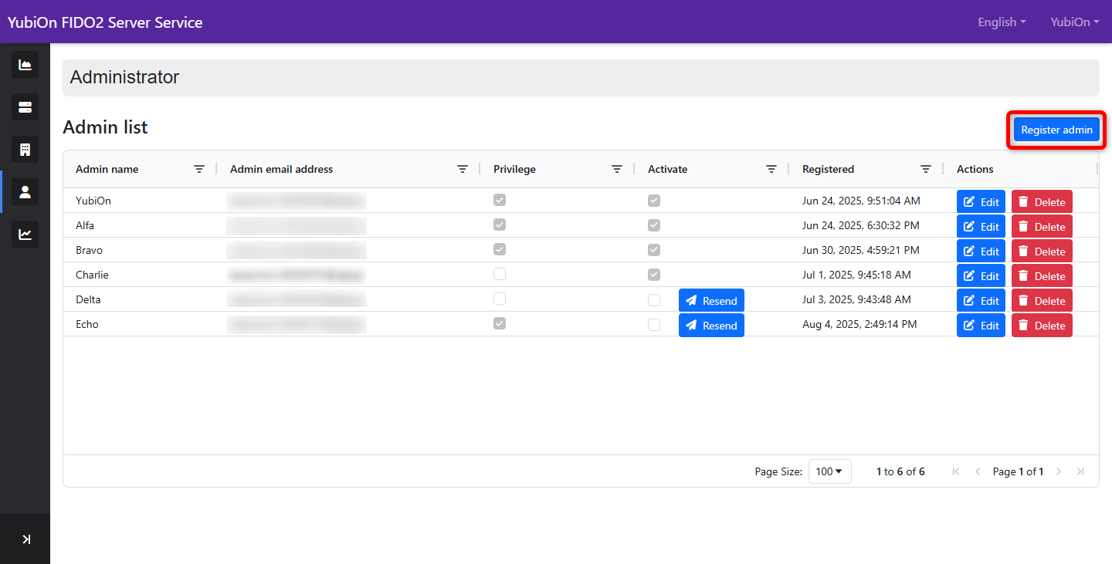1112x564 pixels.
Task: Sort by the Admin name column header
Action: pos(107,169)
